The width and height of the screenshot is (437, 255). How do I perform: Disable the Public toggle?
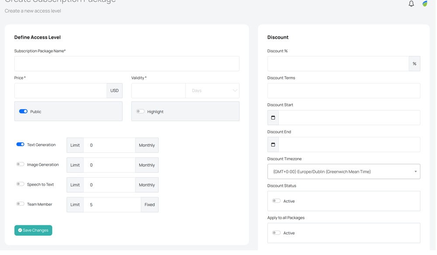pos(23,112)
